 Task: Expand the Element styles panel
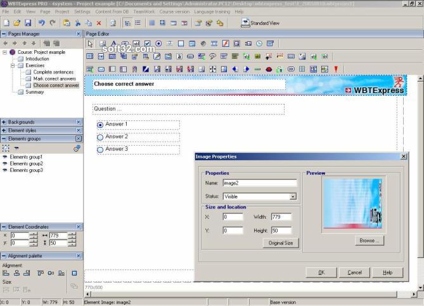[4, 130]
